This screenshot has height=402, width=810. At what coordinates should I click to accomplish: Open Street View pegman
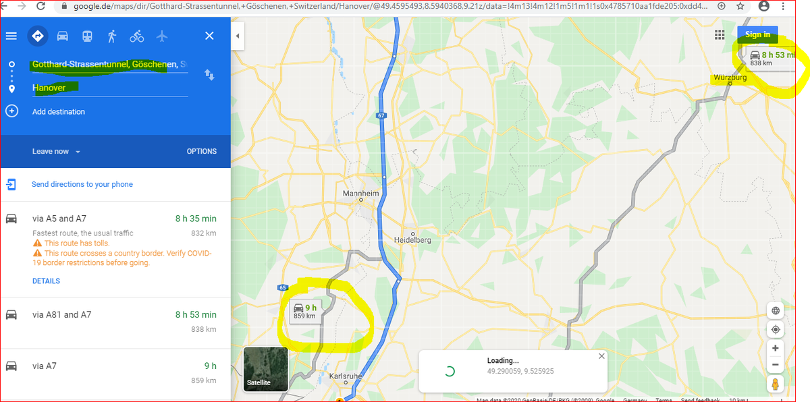point(776,384)
